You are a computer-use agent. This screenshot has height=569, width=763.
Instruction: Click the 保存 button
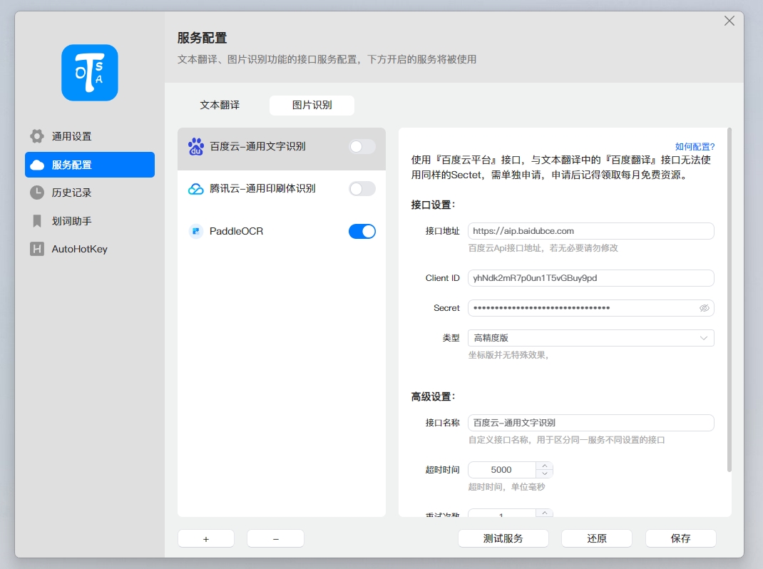click(680, 538)
